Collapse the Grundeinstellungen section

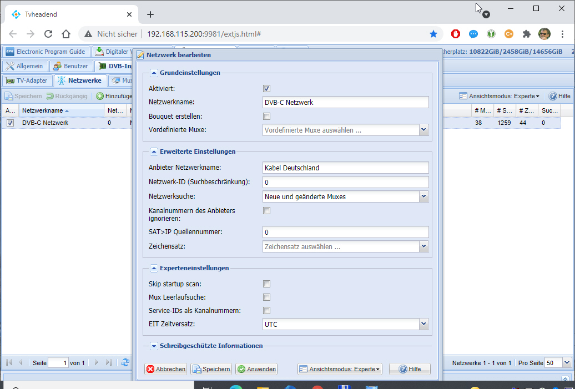tap(154, 73)
